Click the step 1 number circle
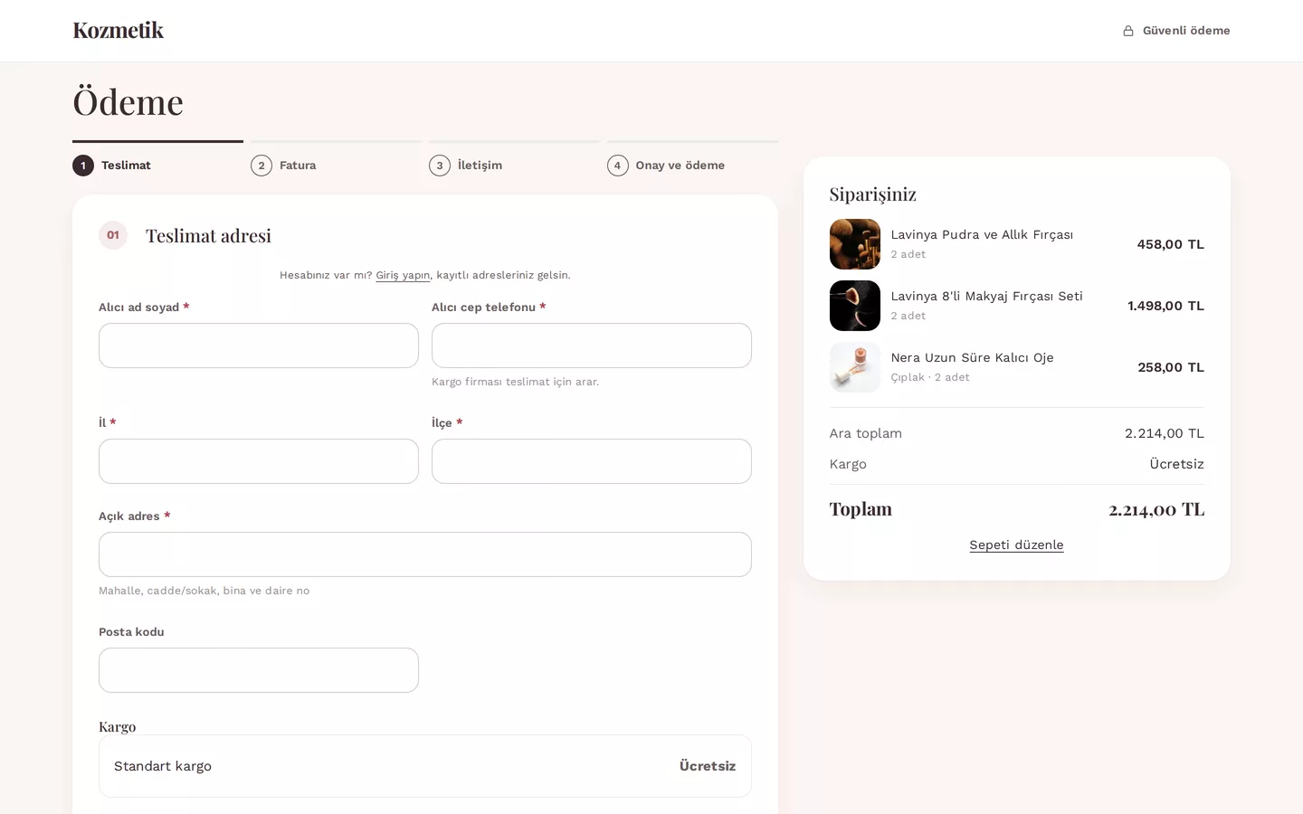 tap(83, 166)
